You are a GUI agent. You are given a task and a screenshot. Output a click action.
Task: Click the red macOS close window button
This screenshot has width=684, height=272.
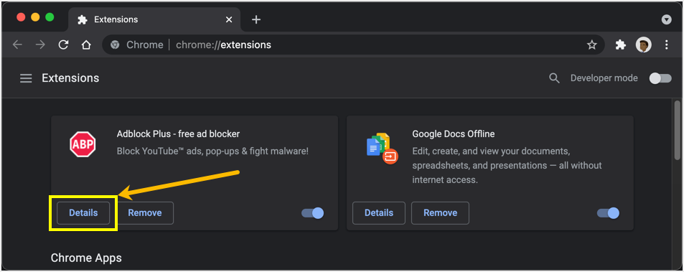[x=21, y=17]
